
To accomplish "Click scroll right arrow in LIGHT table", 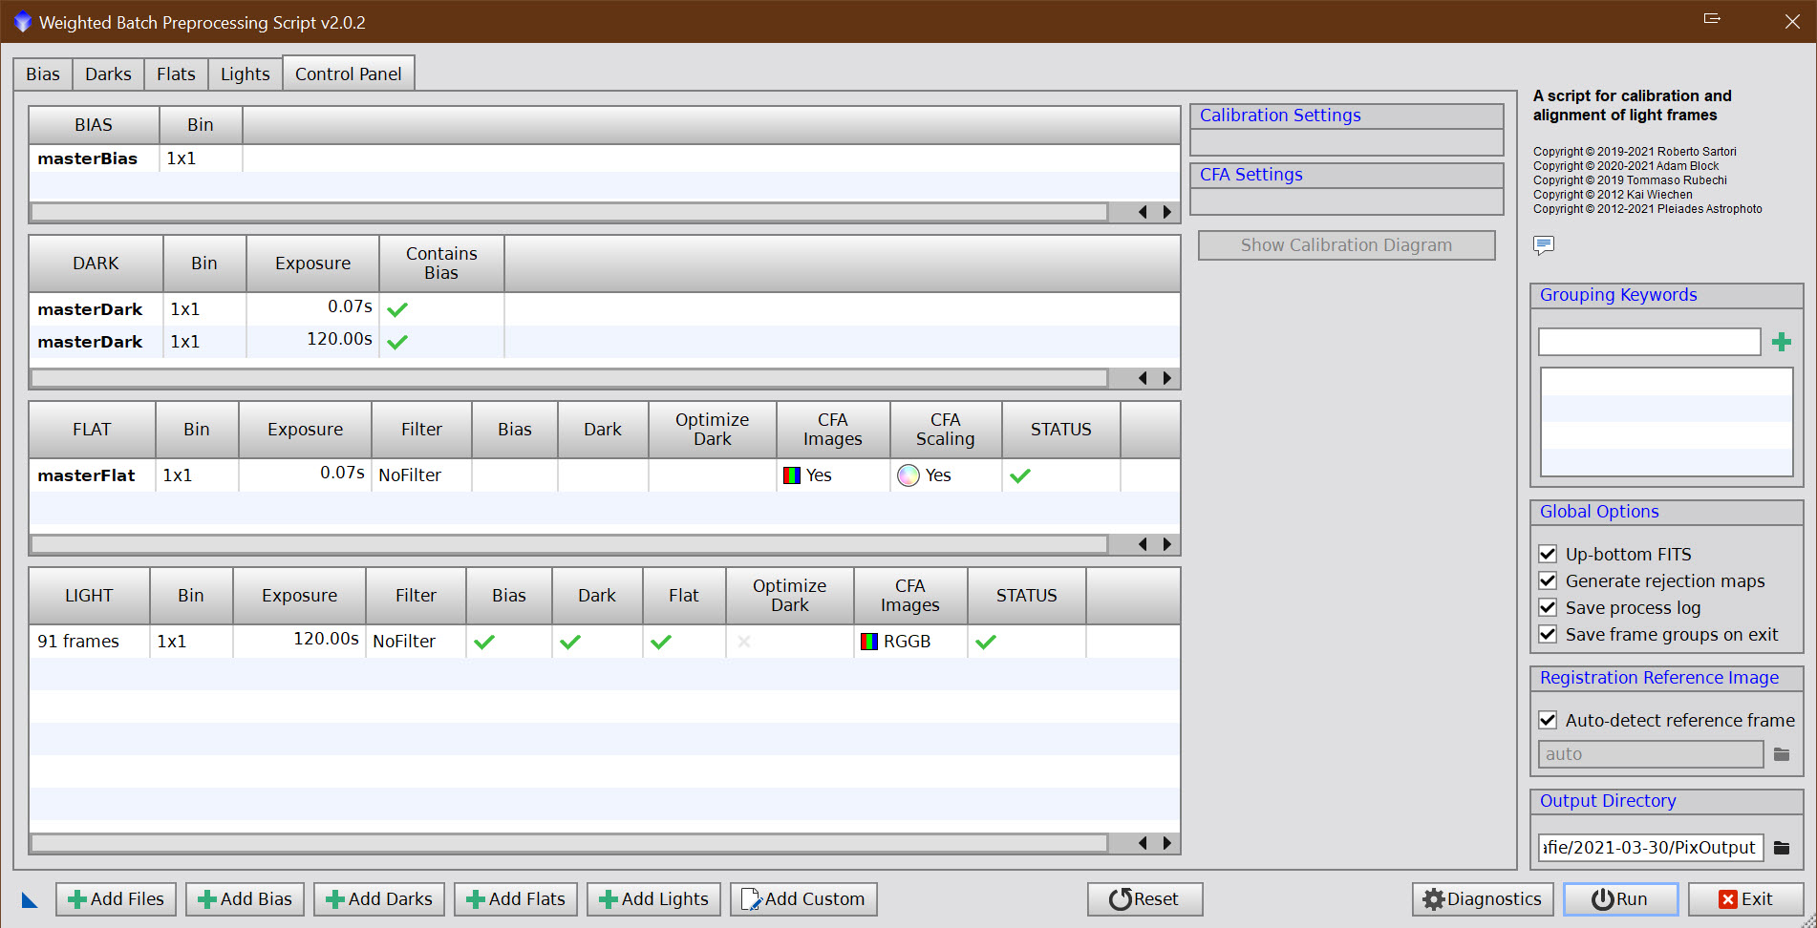I will click(1166, 843).
